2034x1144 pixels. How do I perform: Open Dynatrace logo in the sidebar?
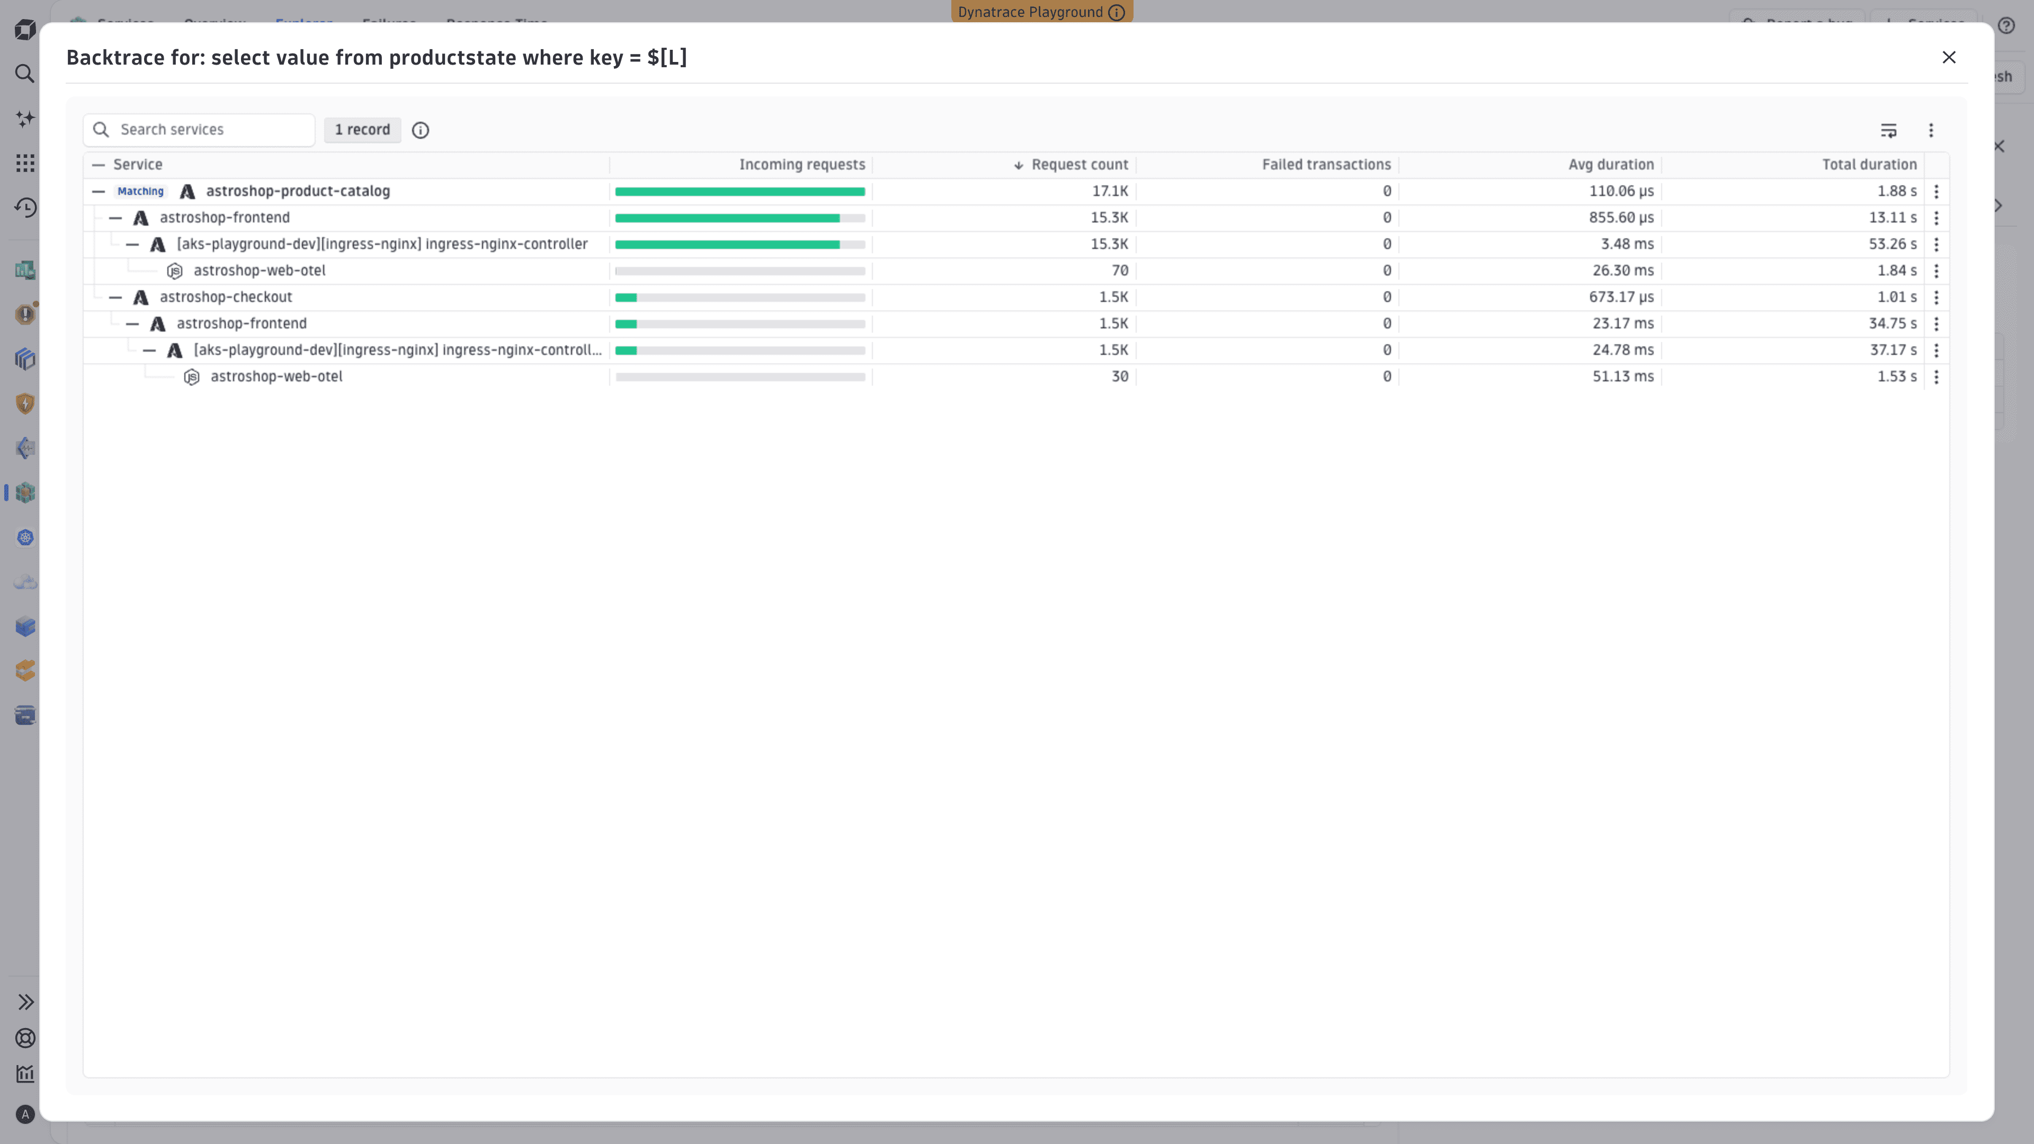pyautogui.click(x=25, y=30)
